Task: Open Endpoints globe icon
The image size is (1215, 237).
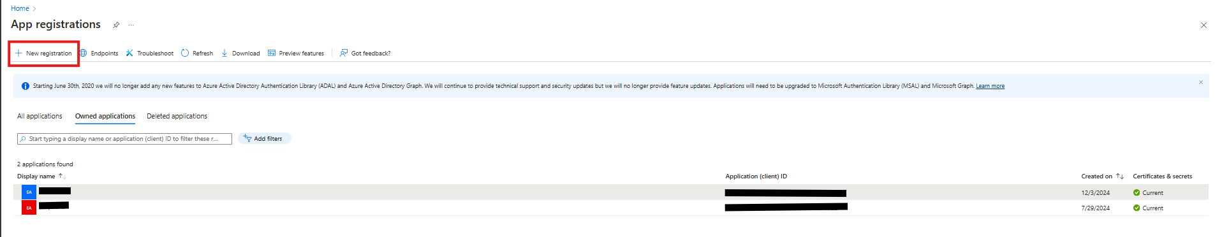Action: [x=83, y=54]
